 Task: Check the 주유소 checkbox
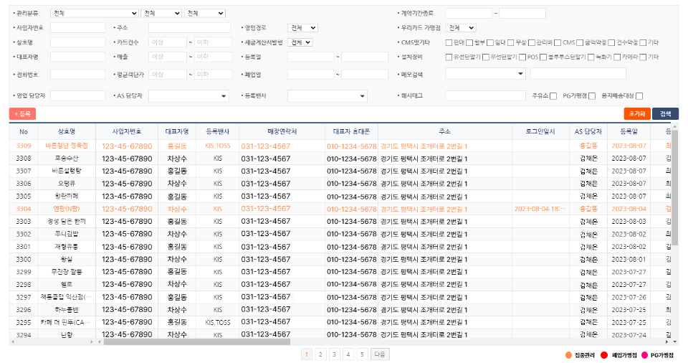click(553, 96)
